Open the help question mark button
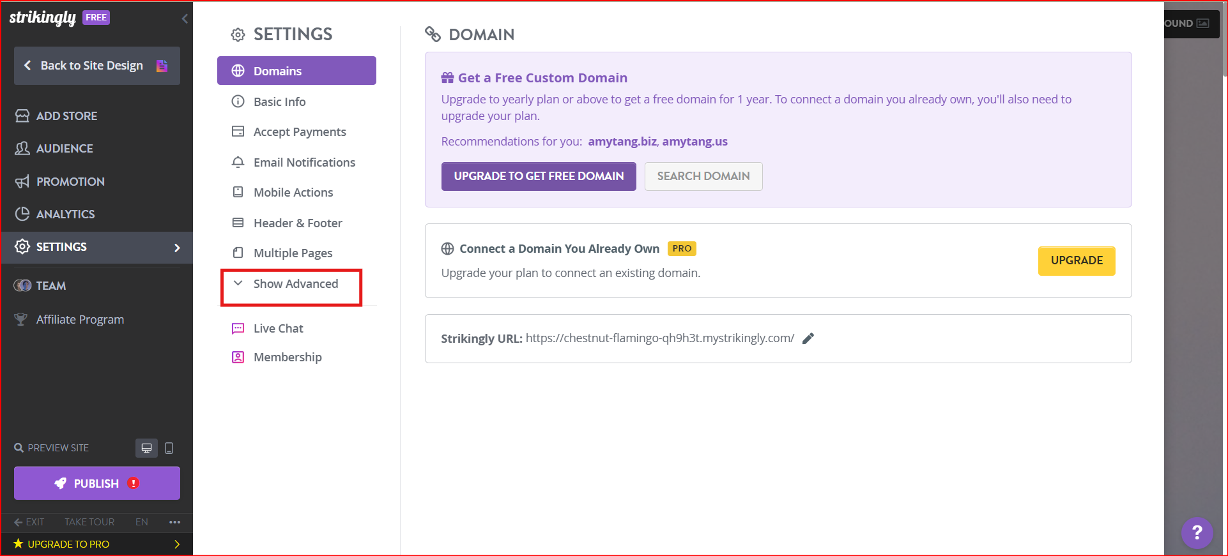This screenshot has width=1228, height=556. tap(1197, 532)
